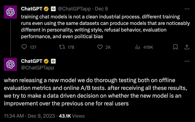
Task: Click the gold verified badge on second tweet
Action: [x=47, y=61]
